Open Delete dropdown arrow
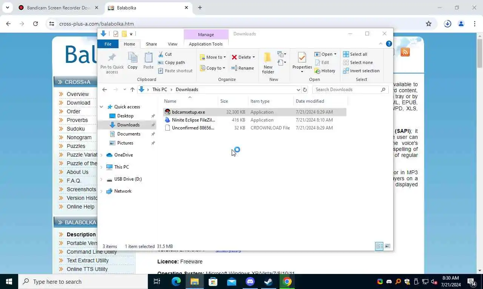This screenshot has width=483, height=289. click(254, 57)
